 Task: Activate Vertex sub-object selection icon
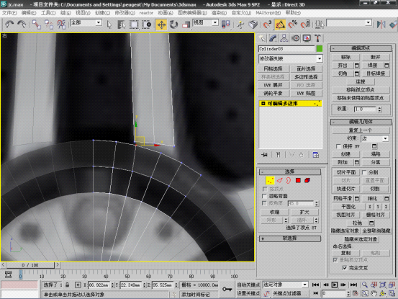coord(270,180)
